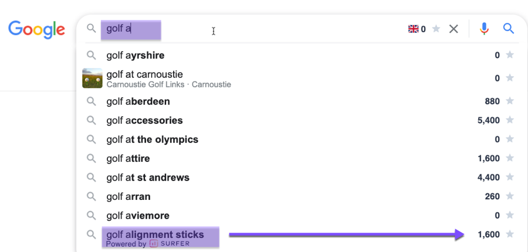Select the golf ayrshire suggestion
528x252 pixels.
135,55
